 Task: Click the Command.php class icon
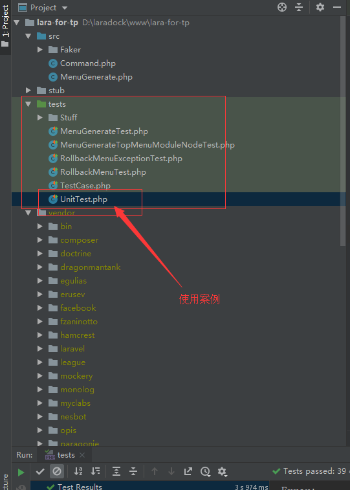click(53, 63)
